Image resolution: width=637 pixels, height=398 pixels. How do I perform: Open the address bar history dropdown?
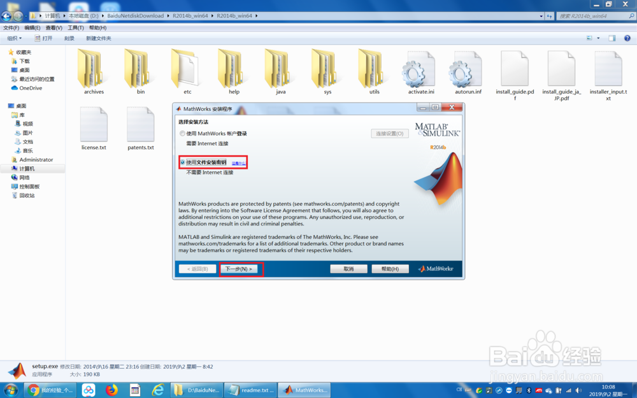541,17
